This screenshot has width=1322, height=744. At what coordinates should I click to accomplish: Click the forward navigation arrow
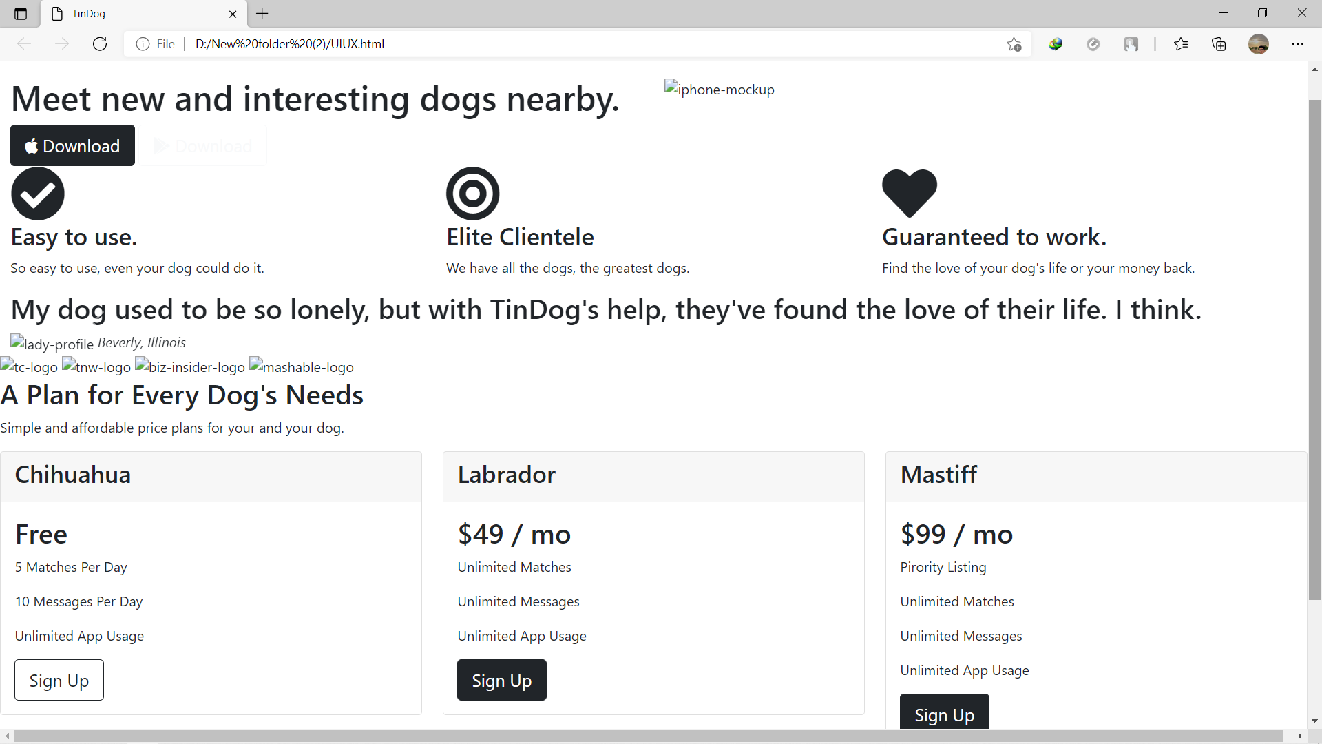pos(62,43)
